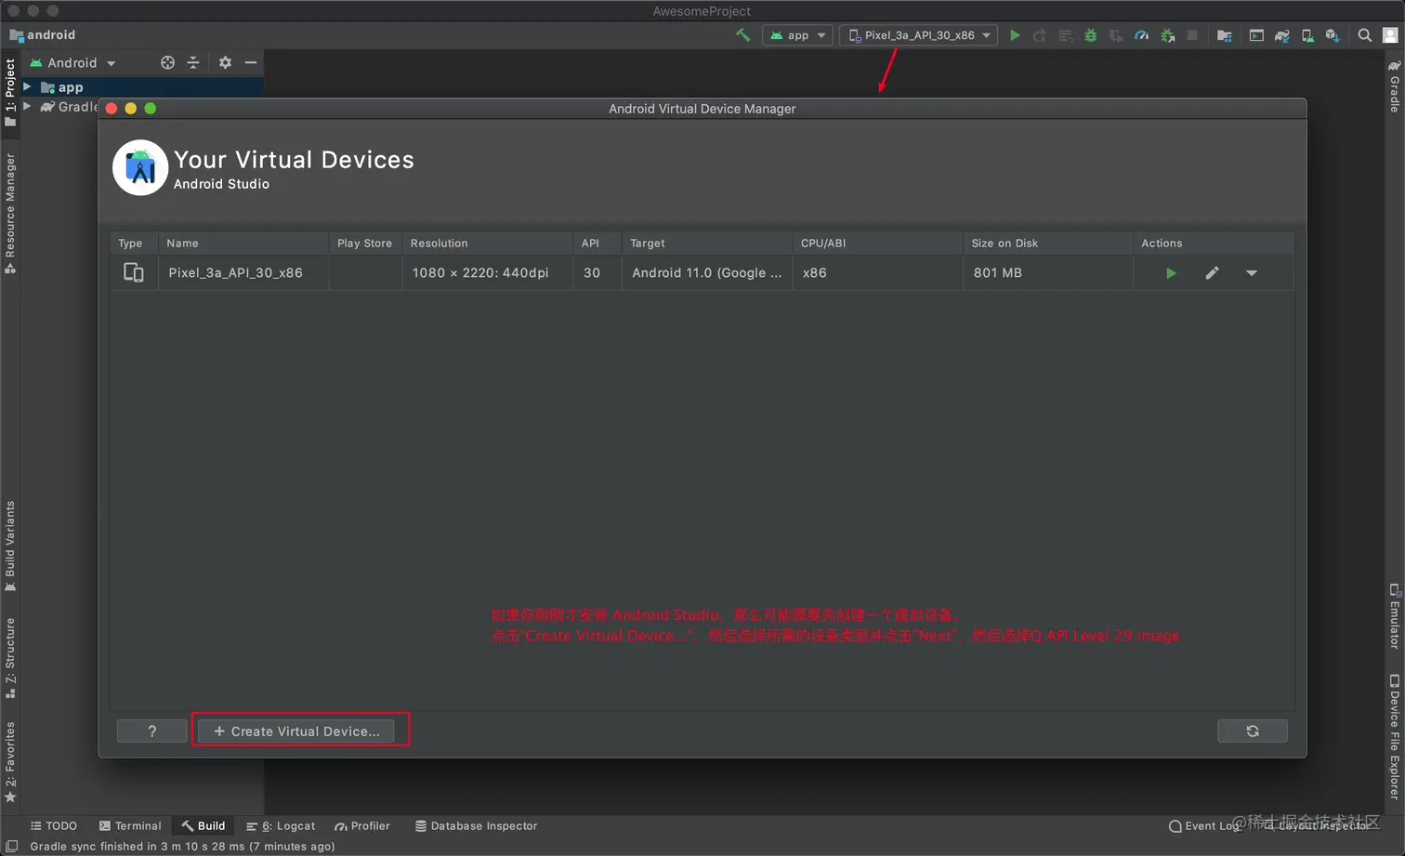Click the Android 11.0 (Google ... target cell
1405x856 pixels.
pyautogui.click(x=707, y=273)
